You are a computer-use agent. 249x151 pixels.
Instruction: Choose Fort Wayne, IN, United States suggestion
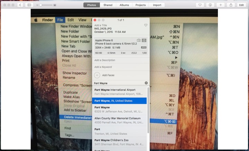coord(119,101)
